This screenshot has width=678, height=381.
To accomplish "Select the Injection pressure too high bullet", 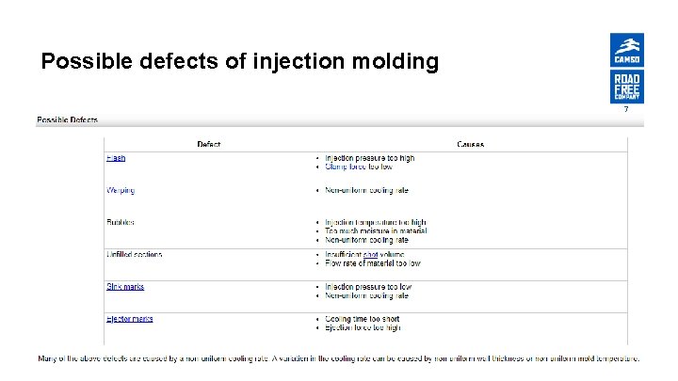I will [x=370, y=158].
